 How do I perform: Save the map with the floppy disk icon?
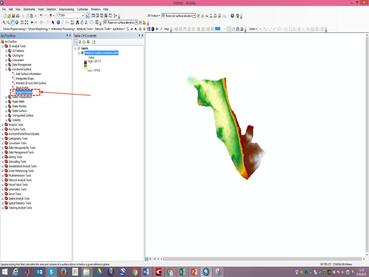13,16
